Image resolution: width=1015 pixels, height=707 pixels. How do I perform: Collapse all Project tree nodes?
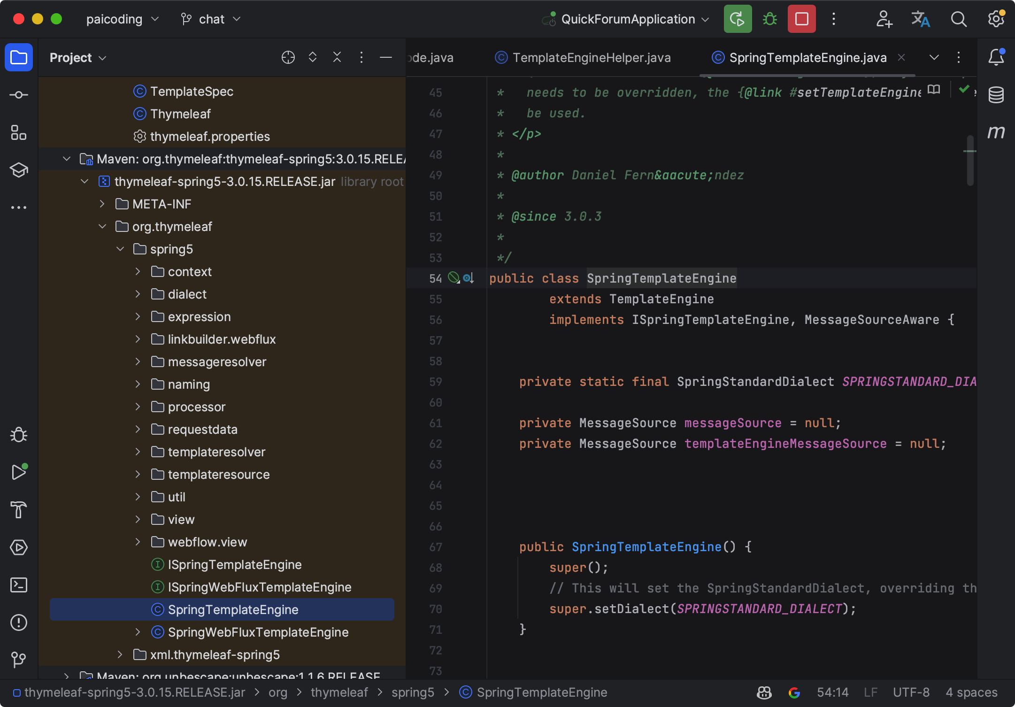(337, 57)
